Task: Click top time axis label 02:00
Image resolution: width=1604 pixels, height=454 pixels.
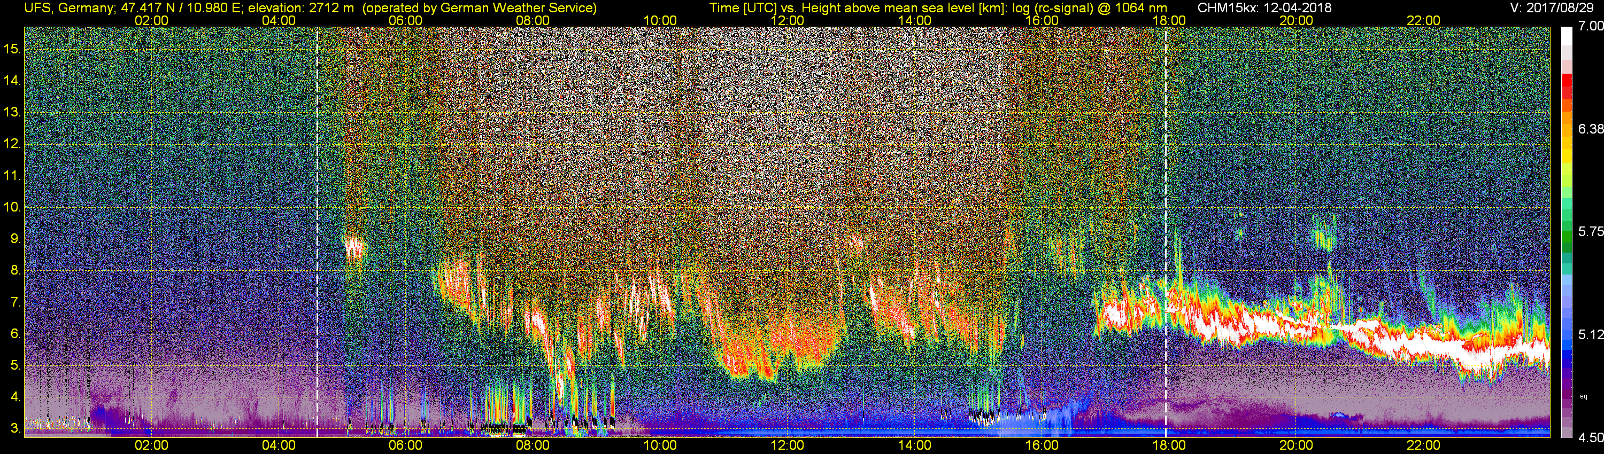Action: tap(151, 20)
